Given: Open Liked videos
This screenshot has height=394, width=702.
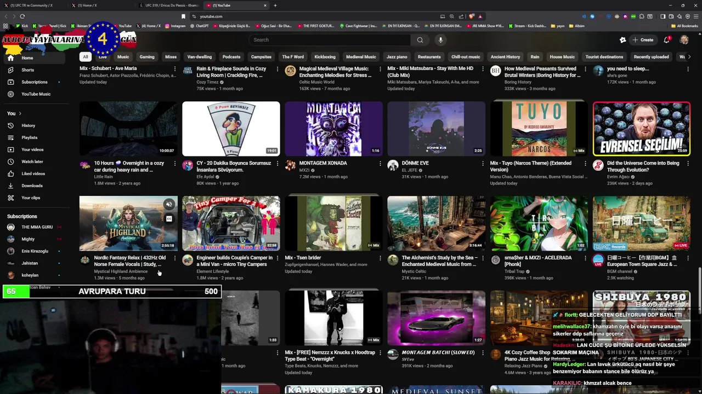Looking at the screenshot, I should (34, 173).
